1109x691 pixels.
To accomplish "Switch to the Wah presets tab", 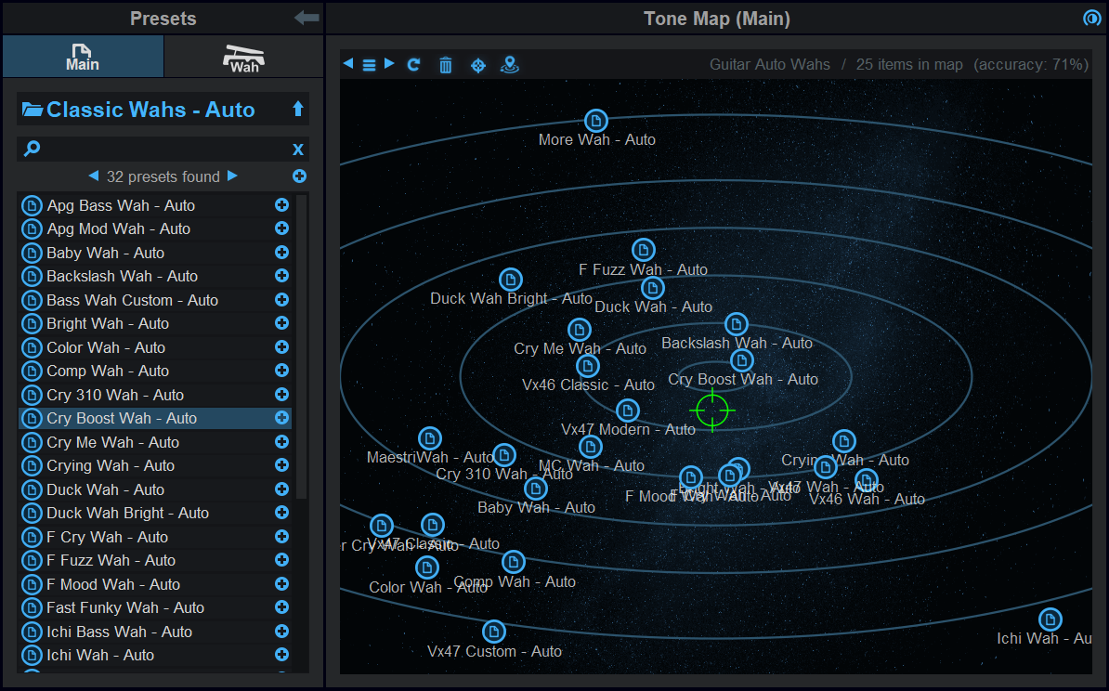I will 244,57.
